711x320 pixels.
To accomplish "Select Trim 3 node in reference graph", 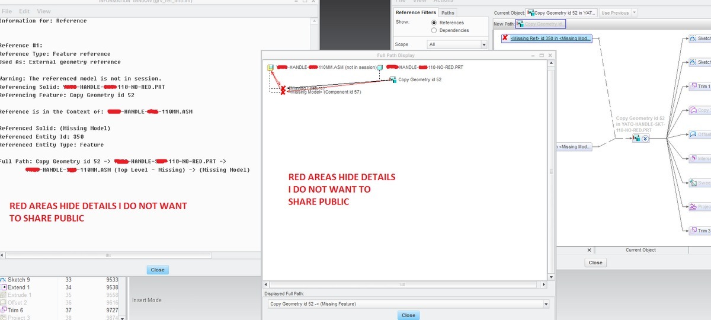I will (x=699, y=231).
